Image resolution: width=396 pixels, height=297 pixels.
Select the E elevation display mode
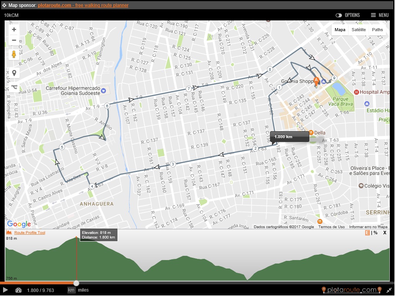point(367,233)
